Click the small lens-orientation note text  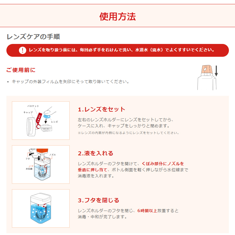(128, 133)
